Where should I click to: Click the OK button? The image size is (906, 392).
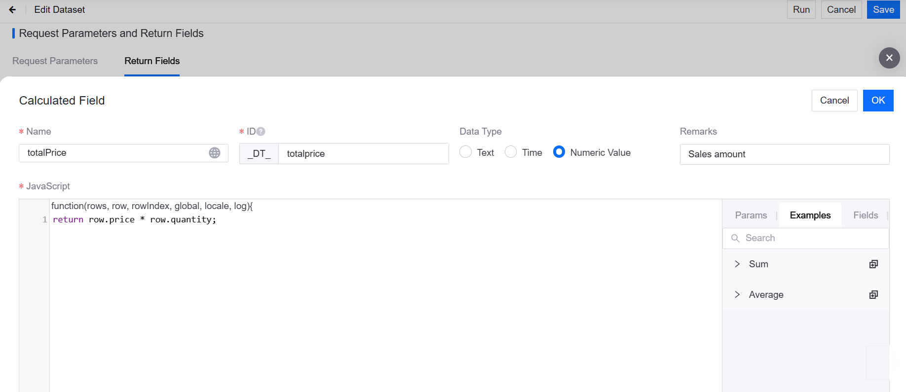878,101
